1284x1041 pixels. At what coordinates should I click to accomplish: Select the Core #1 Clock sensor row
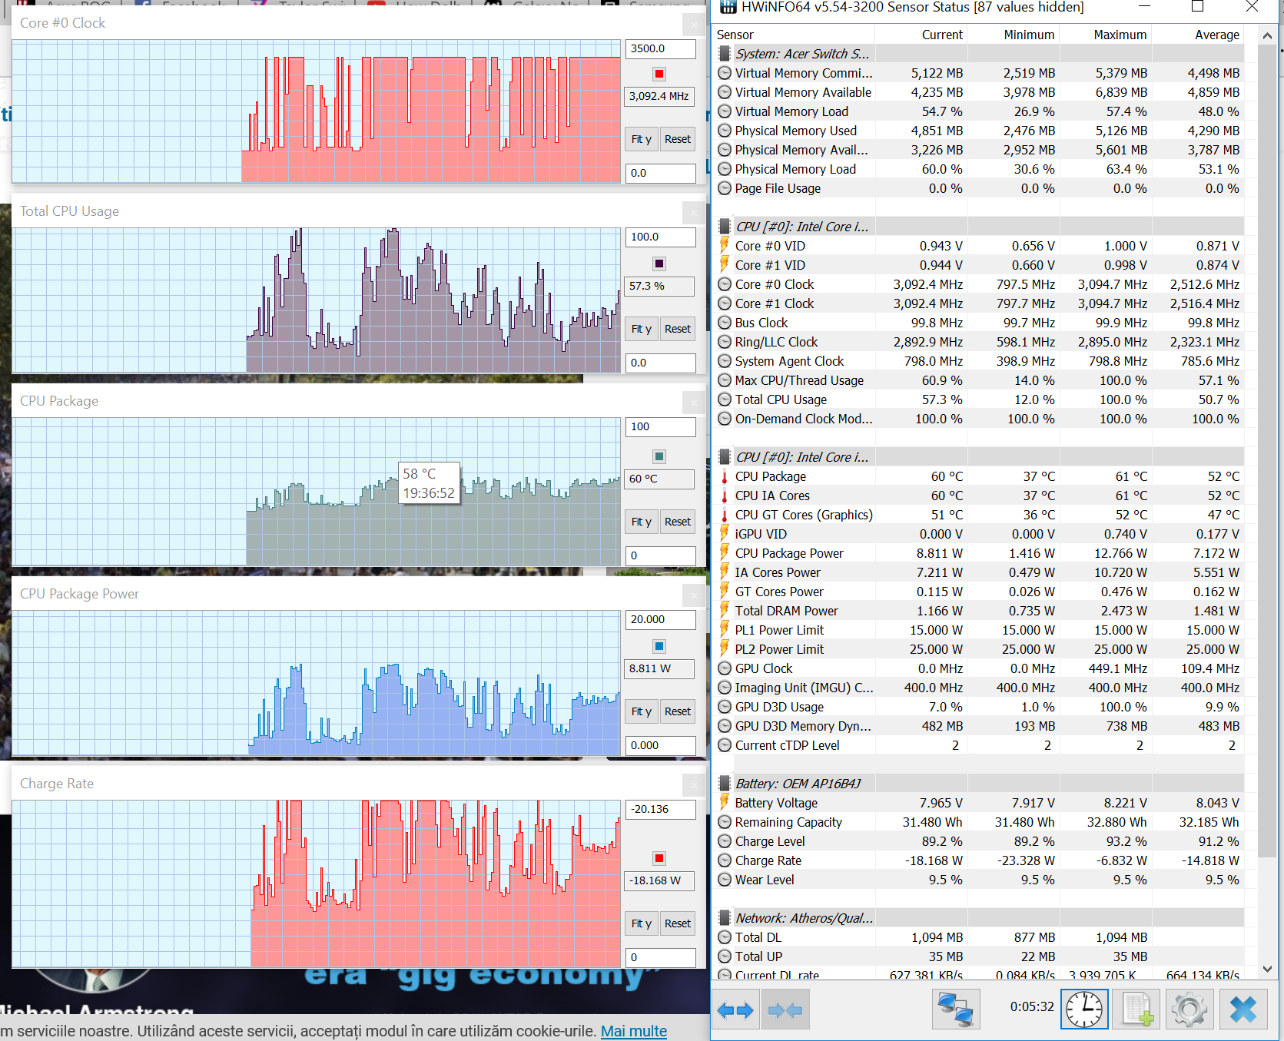[x=979, y=303]
